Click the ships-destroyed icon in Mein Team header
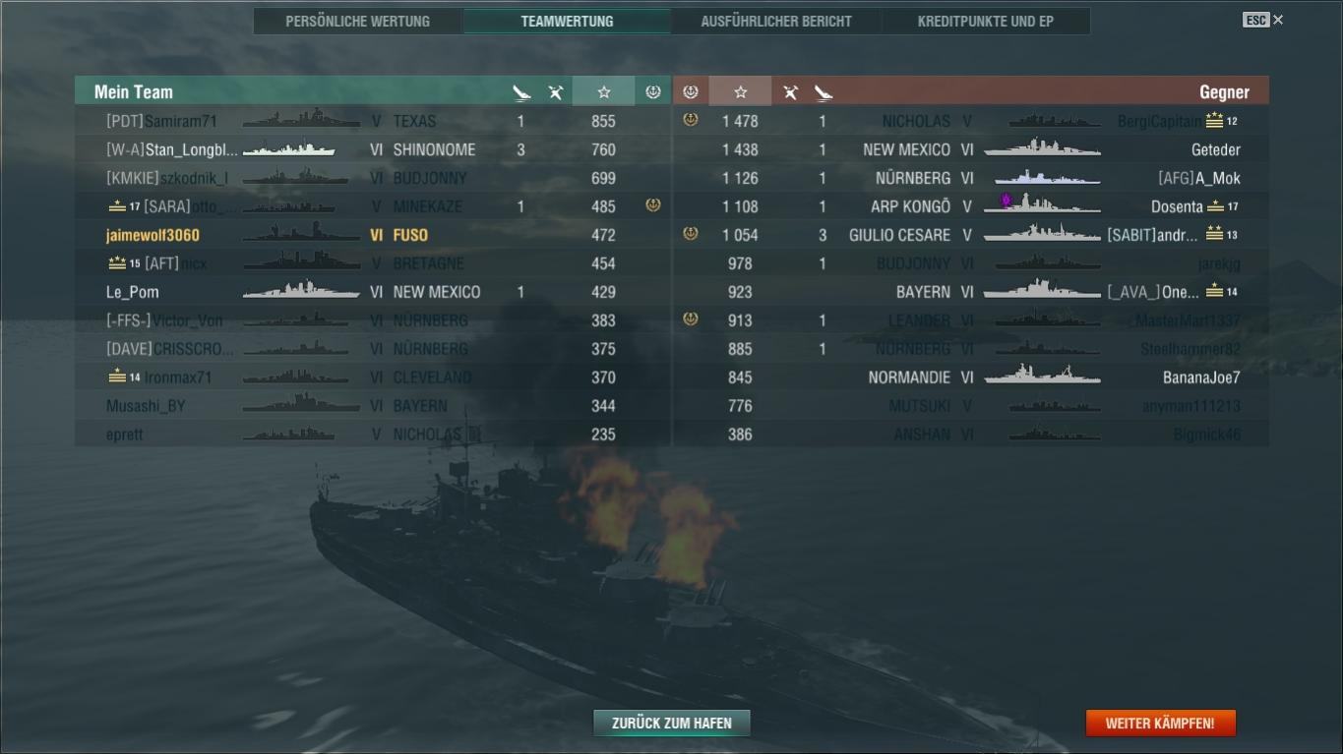This screenshot has width=1343, height=754. click(x=521, y=92)
